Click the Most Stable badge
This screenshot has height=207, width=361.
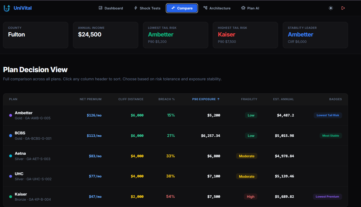331,136
